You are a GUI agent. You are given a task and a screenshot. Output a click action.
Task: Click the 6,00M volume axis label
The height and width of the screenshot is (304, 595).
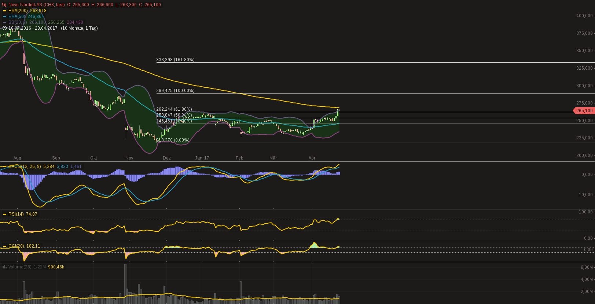(587, 267)
